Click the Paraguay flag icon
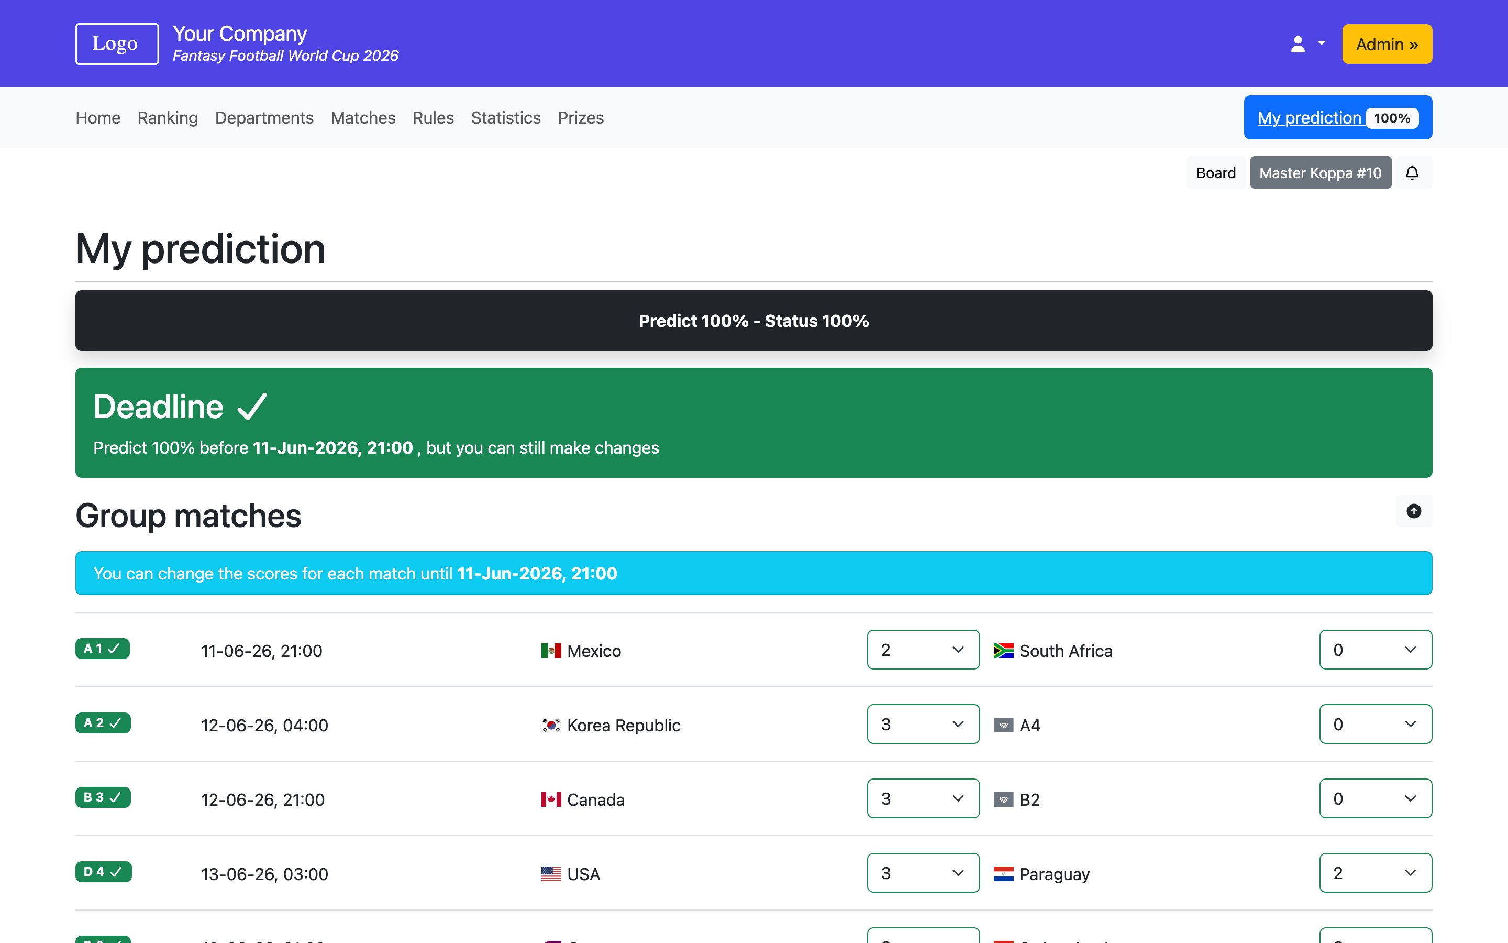This screenshot has height=943, width=1508. 1004,873
